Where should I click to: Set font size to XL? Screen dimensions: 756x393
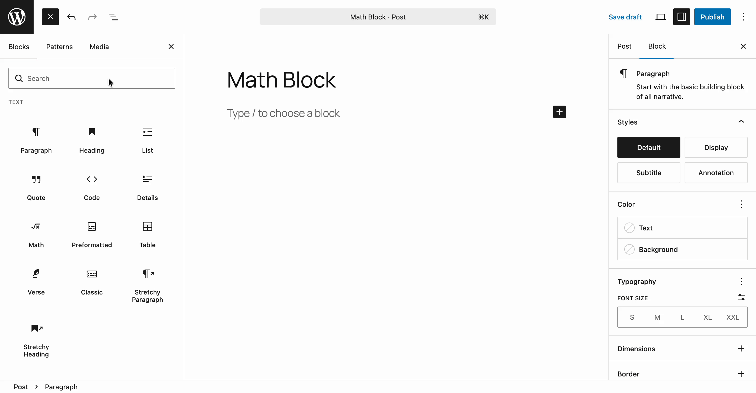pyautogui.click(x=707, y=317)
